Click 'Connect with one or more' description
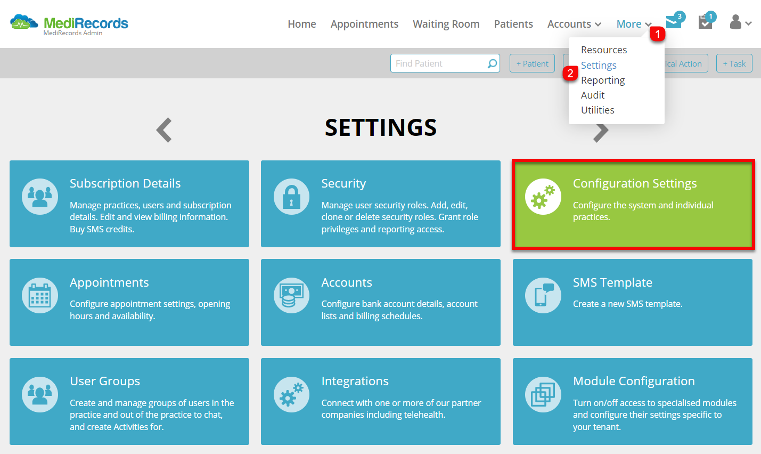Viewport: 761px width, 454px height. pyautogui.click(x=401, y=409)
